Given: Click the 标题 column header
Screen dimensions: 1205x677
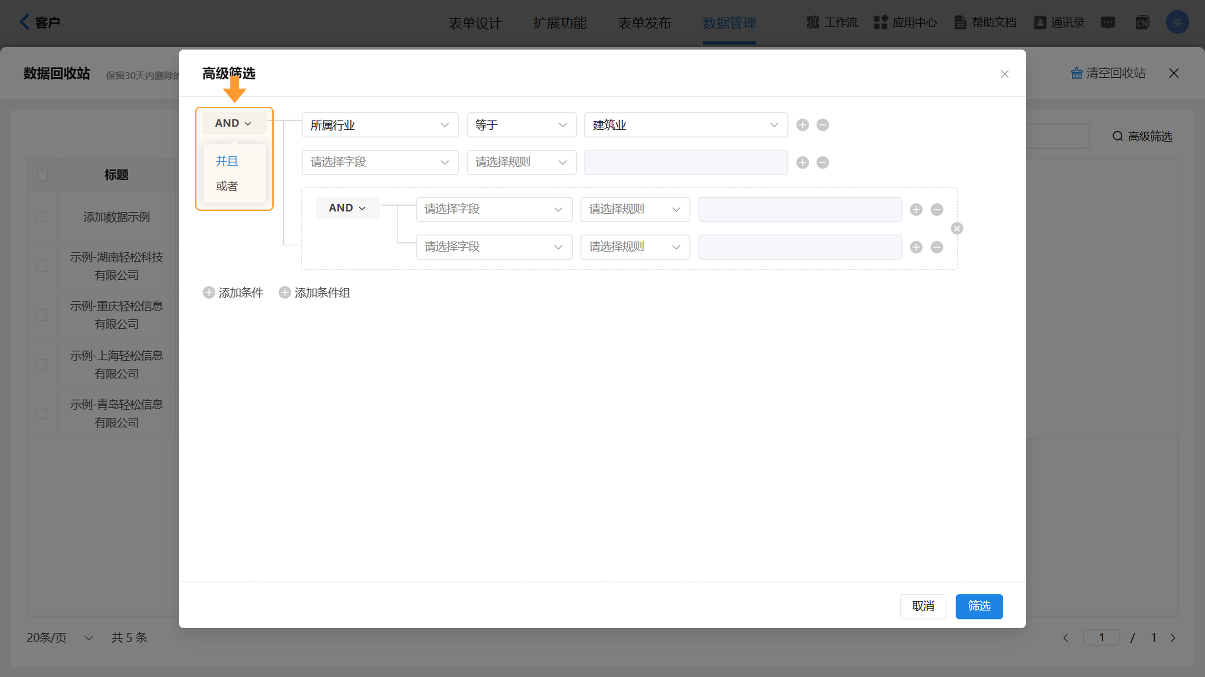Looking at the screenshot, I should (116, 175).
